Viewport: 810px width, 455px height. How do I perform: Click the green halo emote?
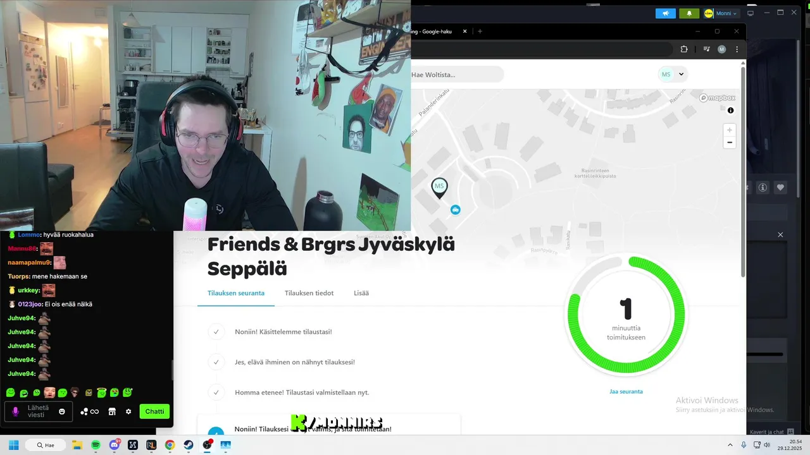click(x=101, y=392)
